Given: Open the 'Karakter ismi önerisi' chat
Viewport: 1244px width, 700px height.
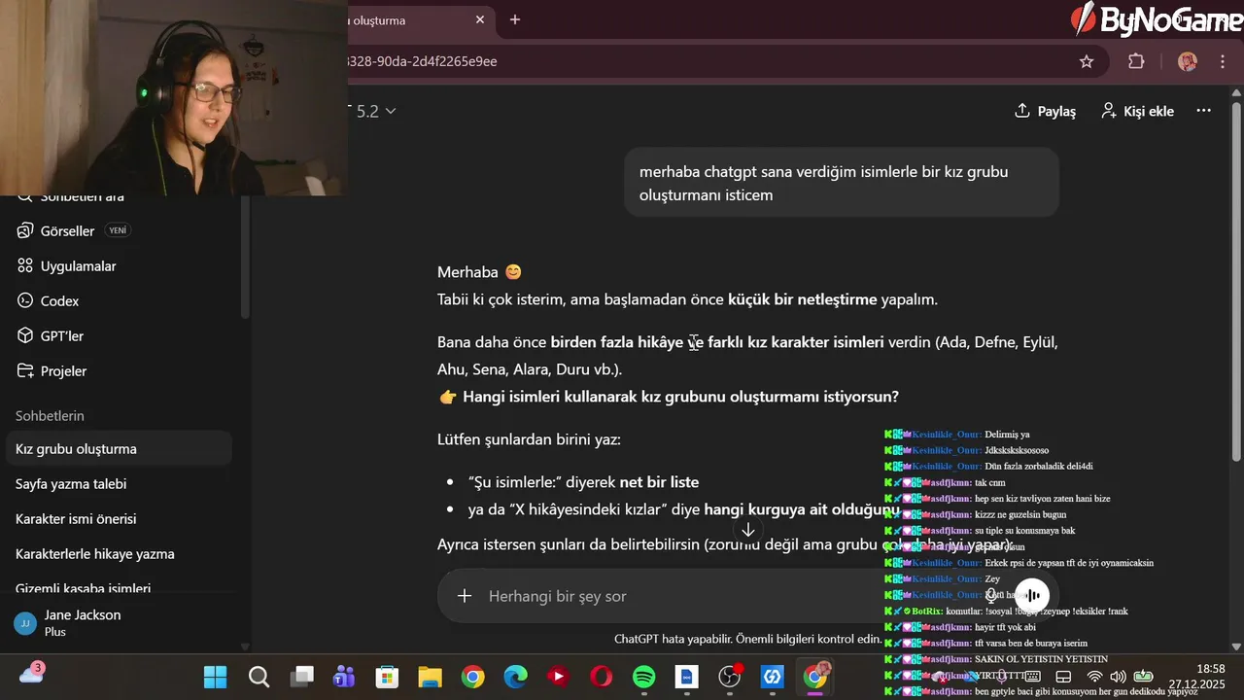Looking at the screenshot, I should point(120,518).
